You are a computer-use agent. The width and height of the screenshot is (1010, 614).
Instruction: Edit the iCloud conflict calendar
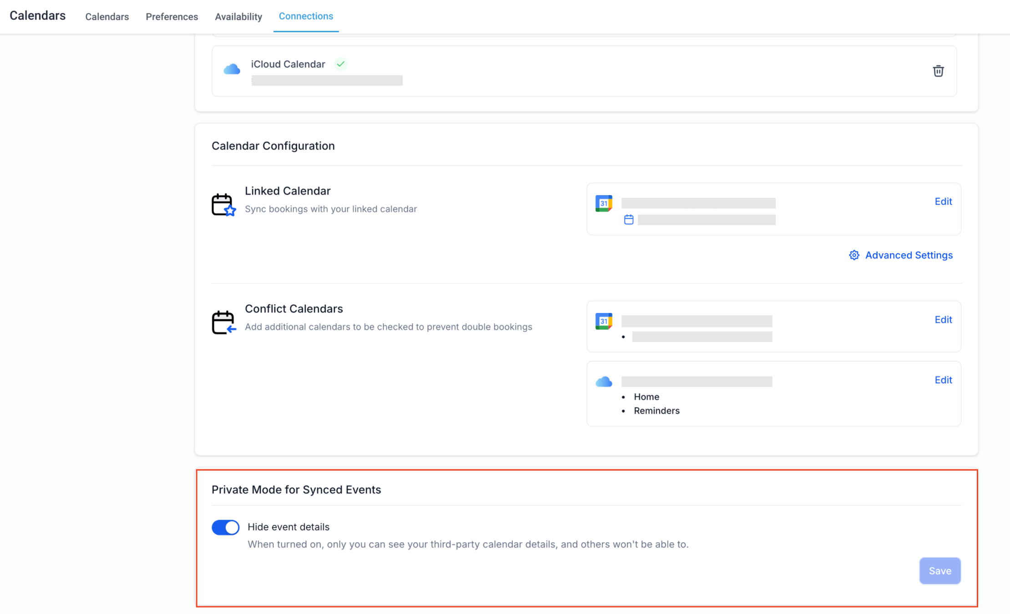pyautogui.click(x=943, y=380)
